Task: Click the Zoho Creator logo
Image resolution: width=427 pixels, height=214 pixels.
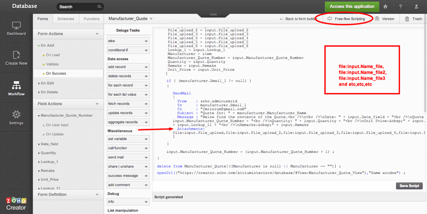Action: pos(16,204)
